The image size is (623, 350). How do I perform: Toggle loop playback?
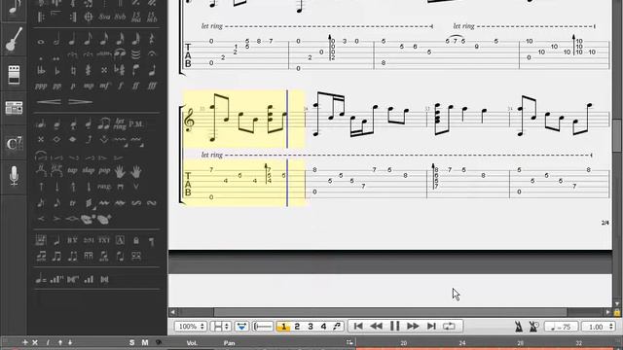click(x=450, y=327)
